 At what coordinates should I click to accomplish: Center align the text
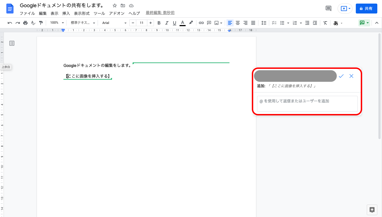coord(238,23)
